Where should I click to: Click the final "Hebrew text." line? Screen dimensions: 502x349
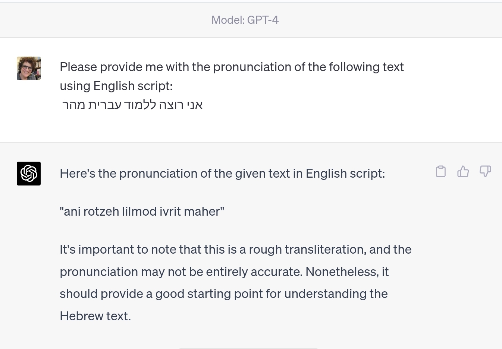point(95,316)
